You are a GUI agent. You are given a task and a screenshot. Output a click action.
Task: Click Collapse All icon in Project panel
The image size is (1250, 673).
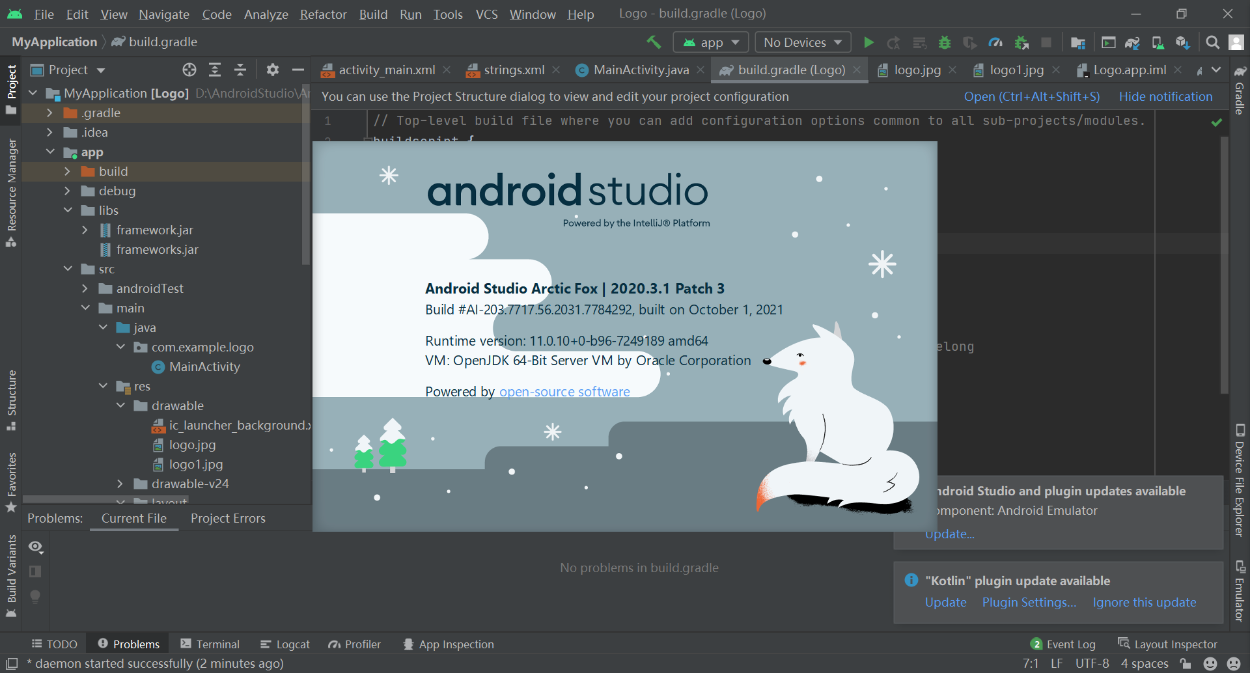click(240, 70)
